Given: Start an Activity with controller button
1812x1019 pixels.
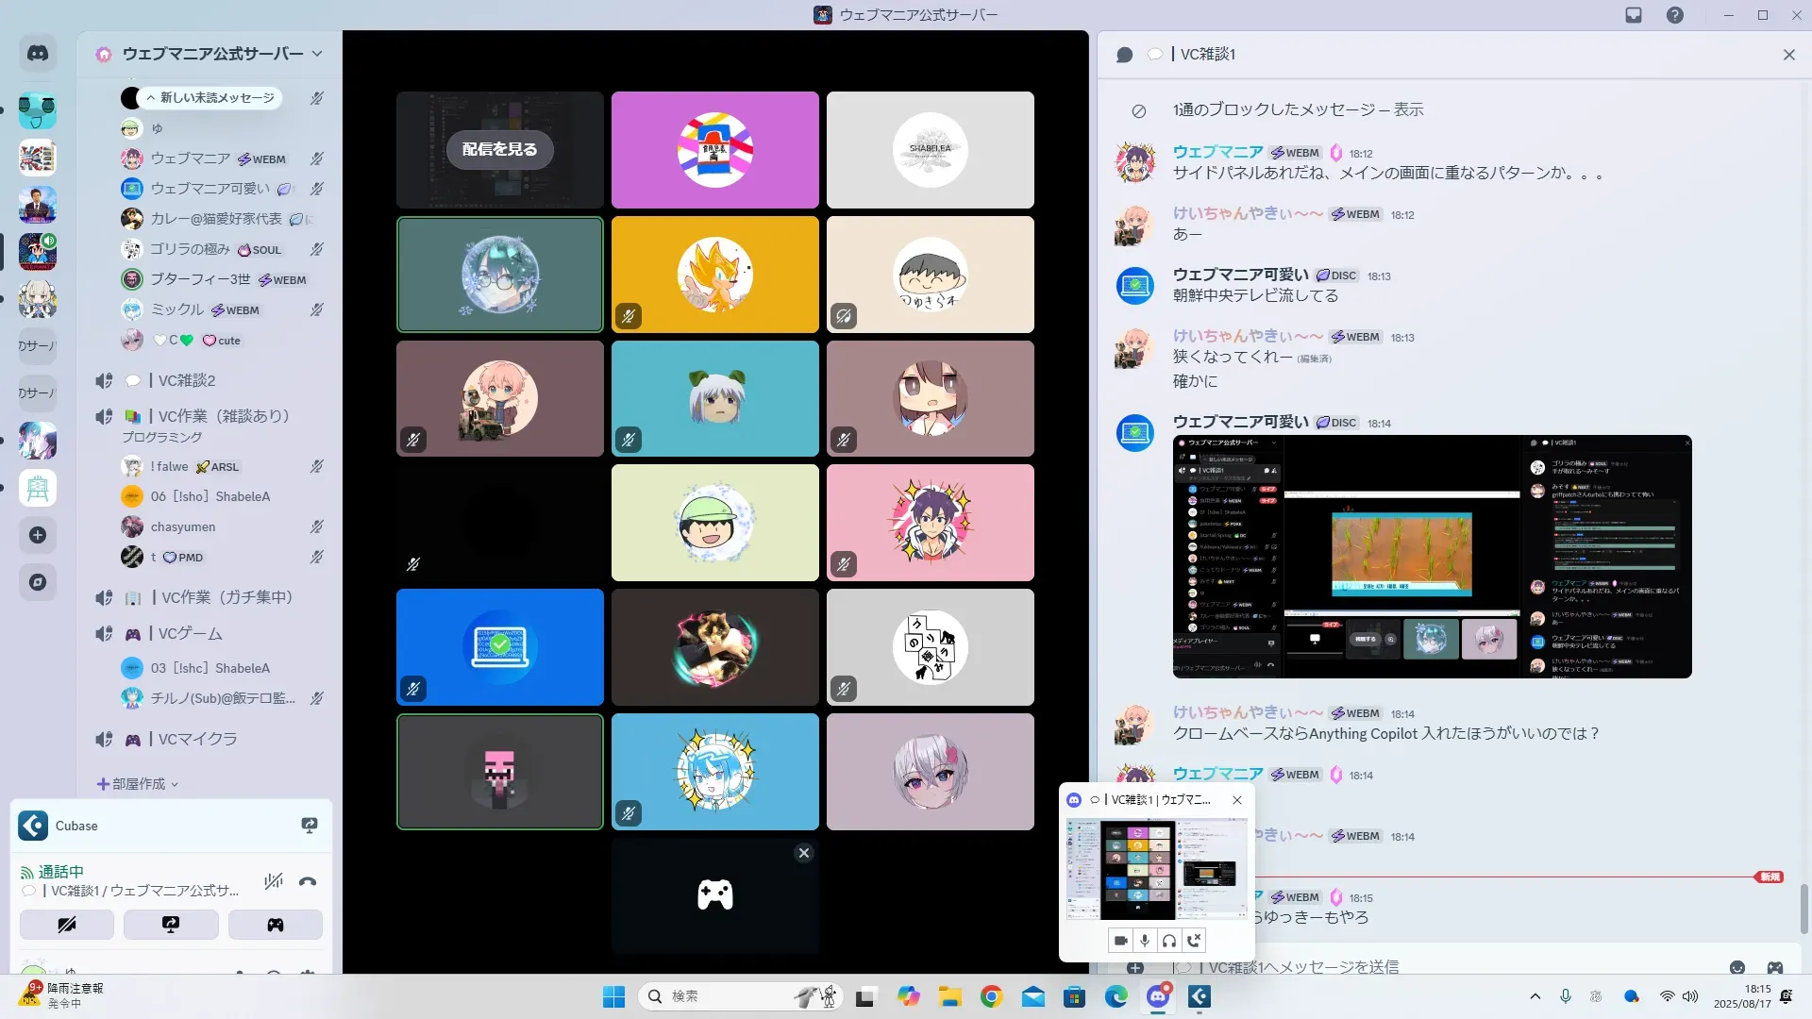Looking at the screenshot, I should point(275,925).
